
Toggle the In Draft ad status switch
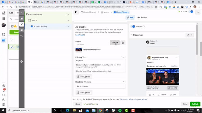click(x=191, y=12)
